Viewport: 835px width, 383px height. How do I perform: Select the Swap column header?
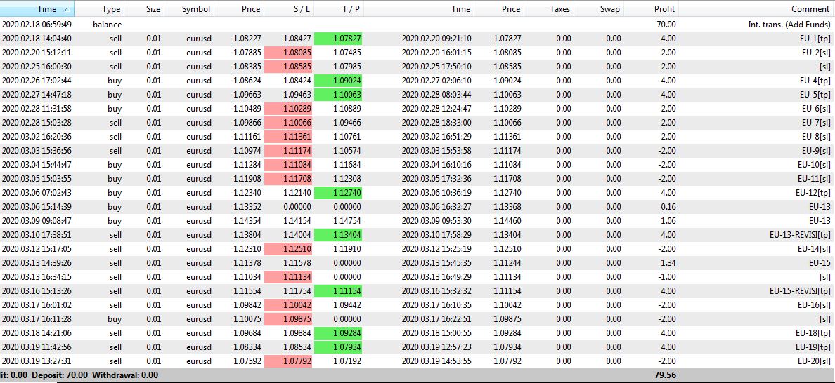(x=610, y=9)
